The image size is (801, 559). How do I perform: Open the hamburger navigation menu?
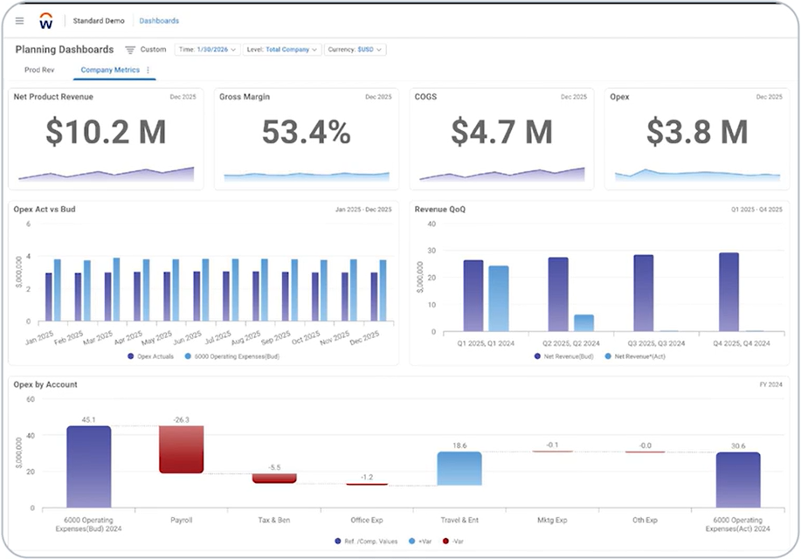point(20,21)
